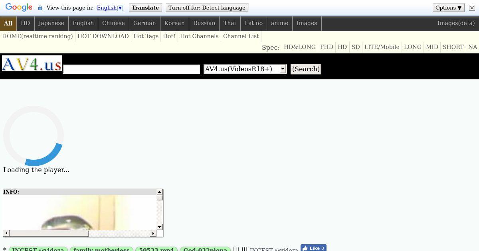Click the AV4.us site logo
This screenshot has width=479, height=251.
pyautogui.click(x=32, y=63)
